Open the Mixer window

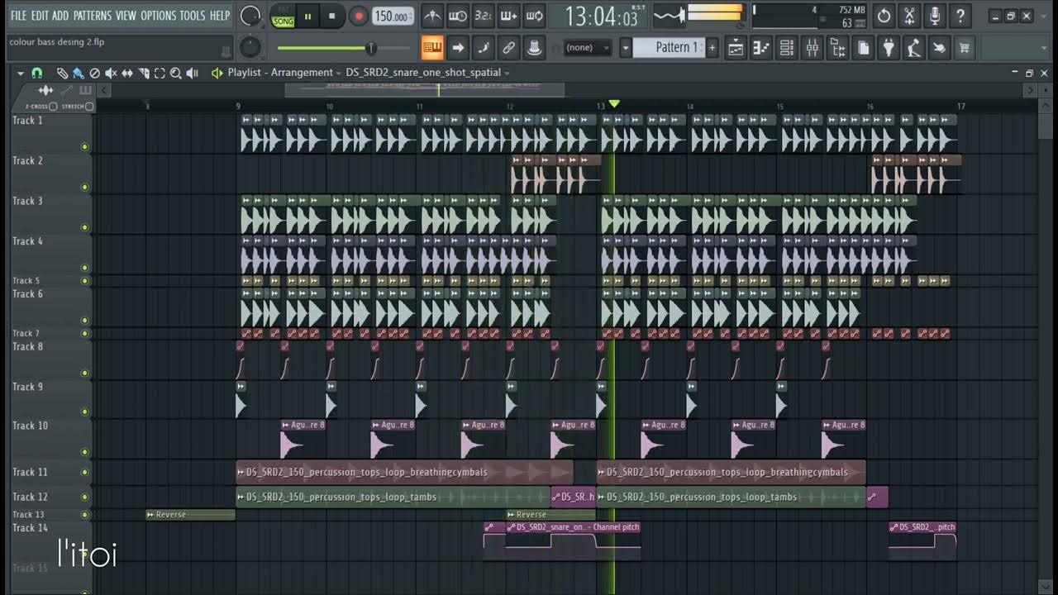pyautogui.click(x=813, y=48)
